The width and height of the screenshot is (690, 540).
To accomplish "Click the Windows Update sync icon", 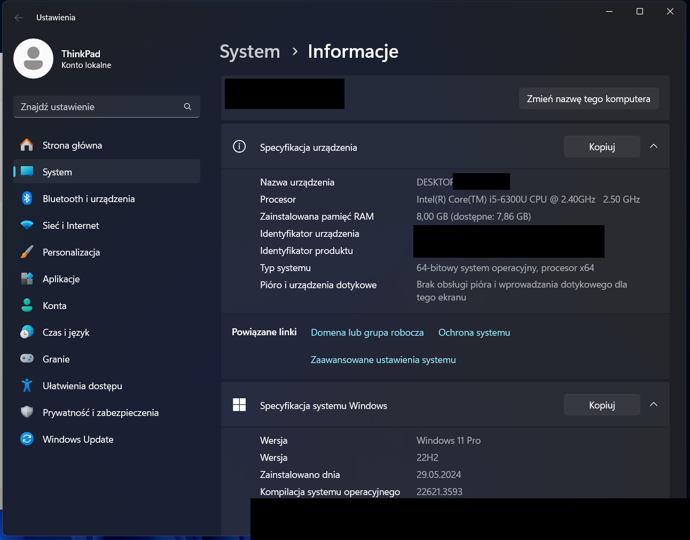I will pyautogui.click(x=27, y=439).
